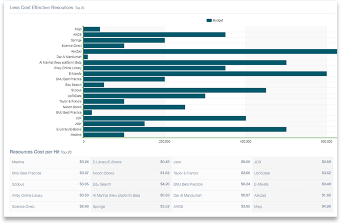This screenshot has width=341, height=224.
Task: Toggle the Budget series legend label
Action: point(218,20)
